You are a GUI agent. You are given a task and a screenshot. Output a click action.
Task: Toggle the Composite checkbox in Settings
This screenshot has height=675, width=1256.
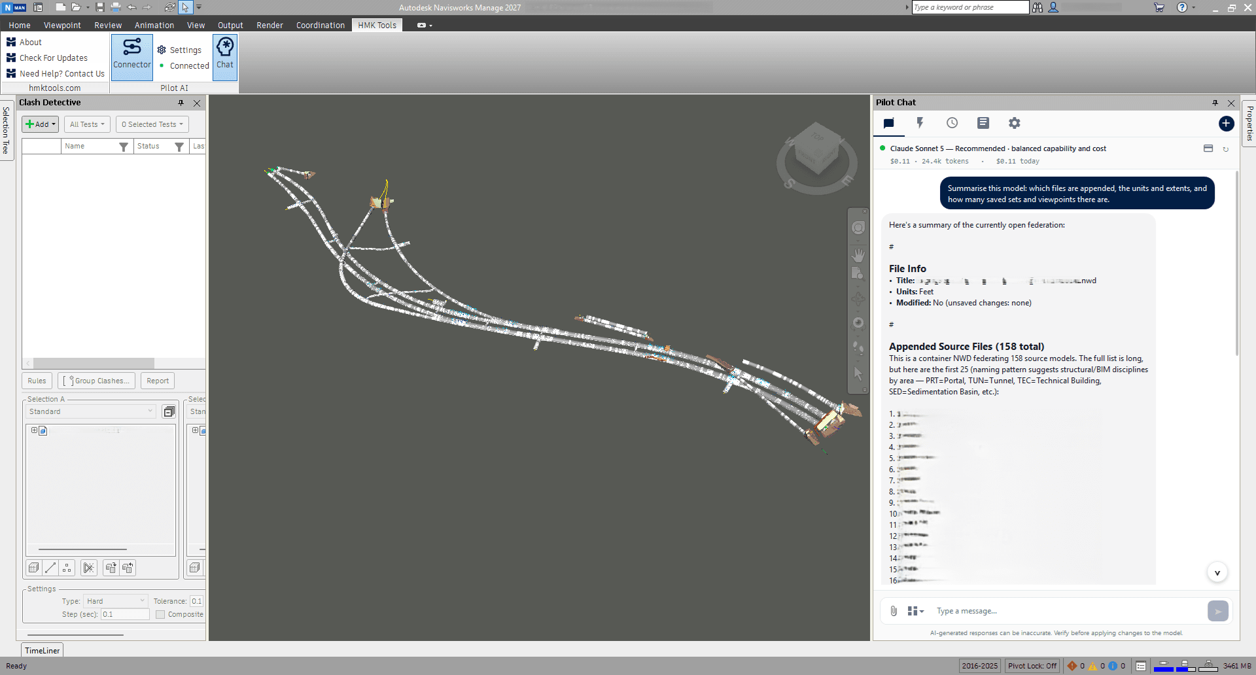pyautogui.click(x=160, y=614)
